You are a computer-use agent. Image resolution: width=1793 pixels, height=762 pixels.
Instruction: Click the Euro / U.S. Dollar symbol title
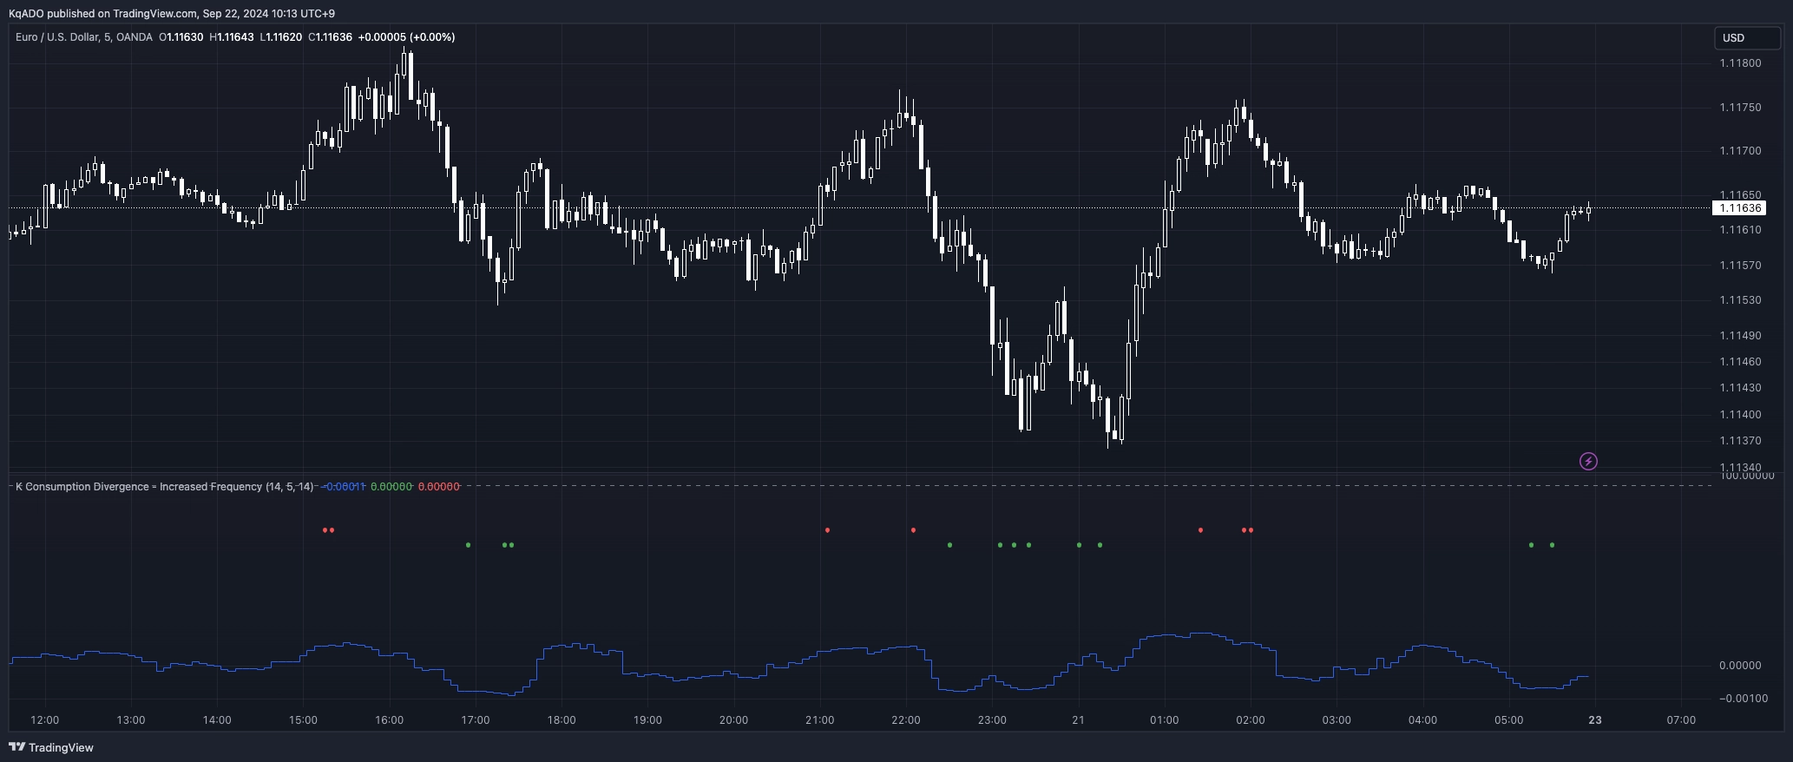(83, 37)
